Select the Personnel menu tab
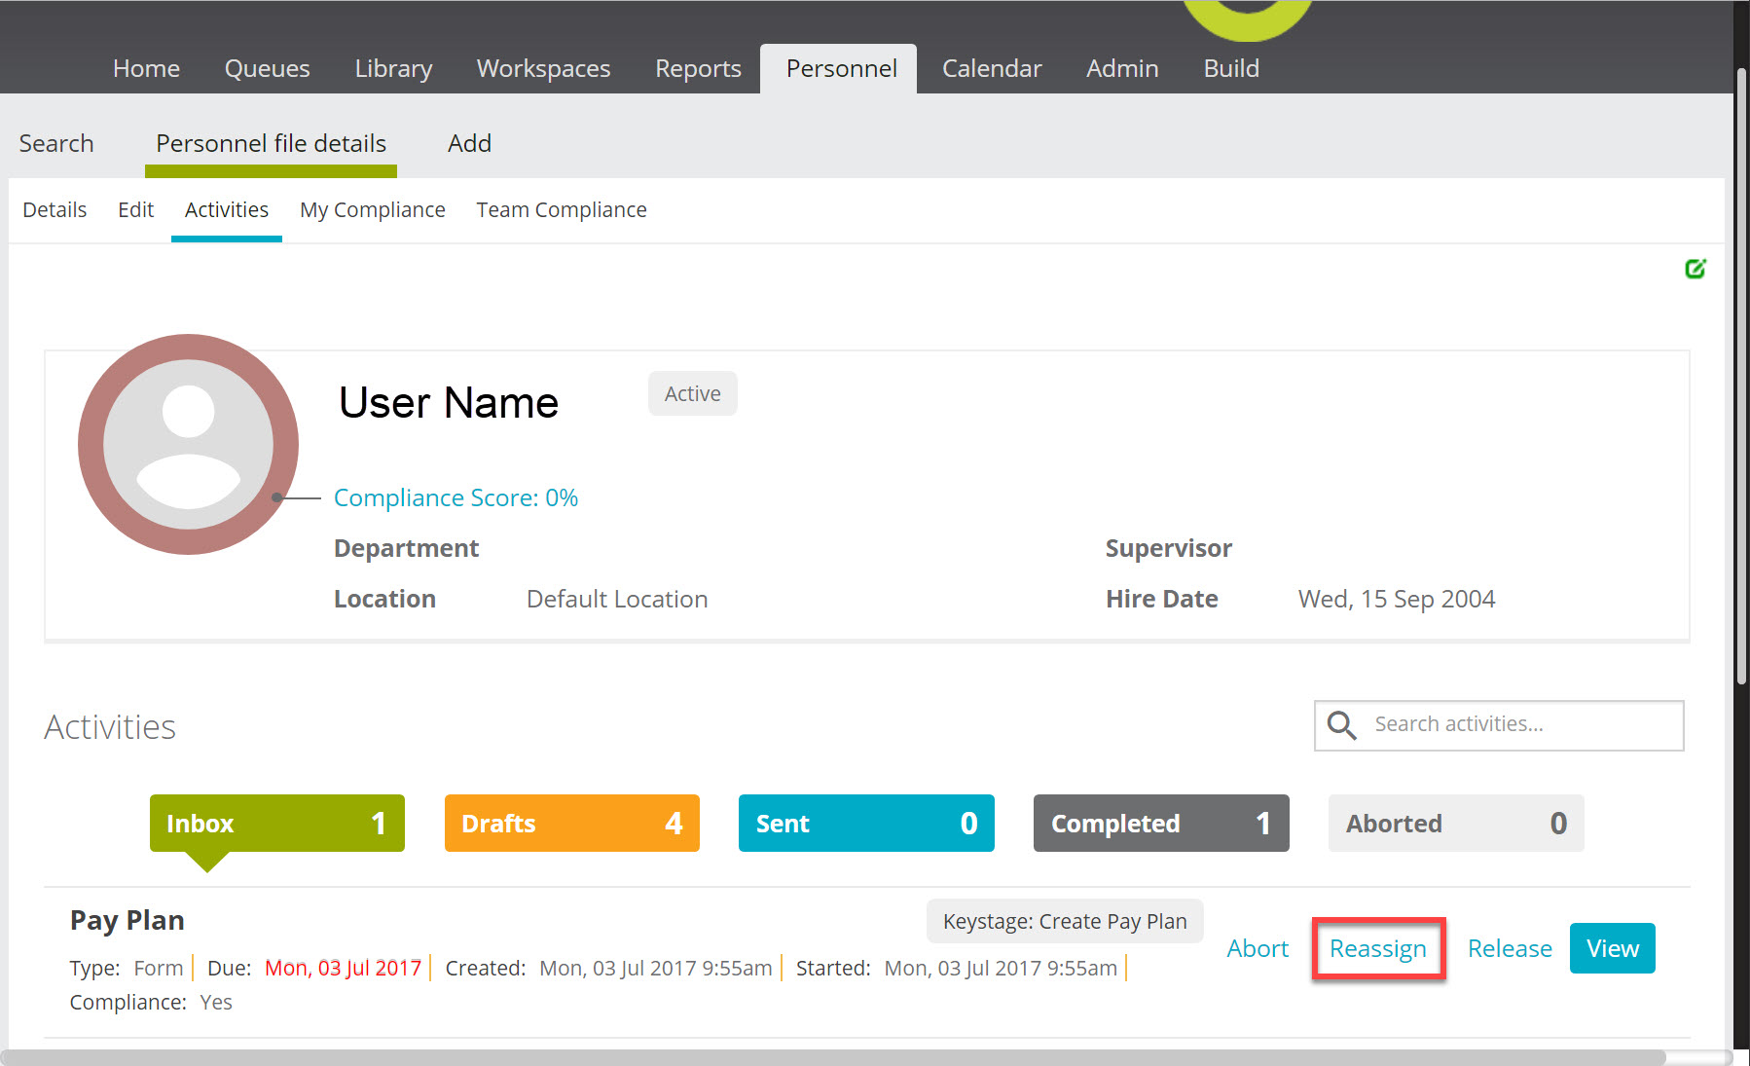The image size is (1750, 1066). click(841, 68)
